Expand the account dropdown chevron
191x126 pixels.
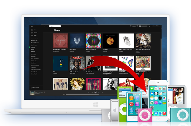pos(149,26)
